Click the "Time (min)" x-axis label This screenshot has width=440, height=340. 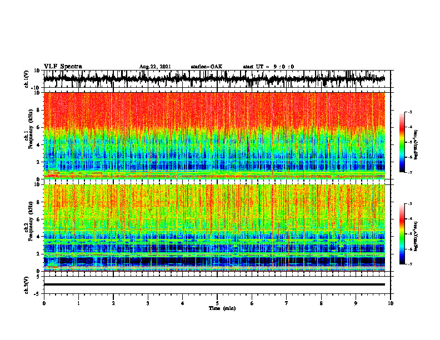click(x=222, y=308)
